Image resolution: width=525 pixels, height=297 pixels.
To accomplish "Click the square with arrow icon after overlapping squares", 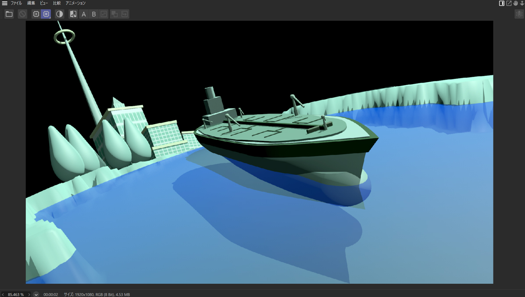I will [125, 14].
